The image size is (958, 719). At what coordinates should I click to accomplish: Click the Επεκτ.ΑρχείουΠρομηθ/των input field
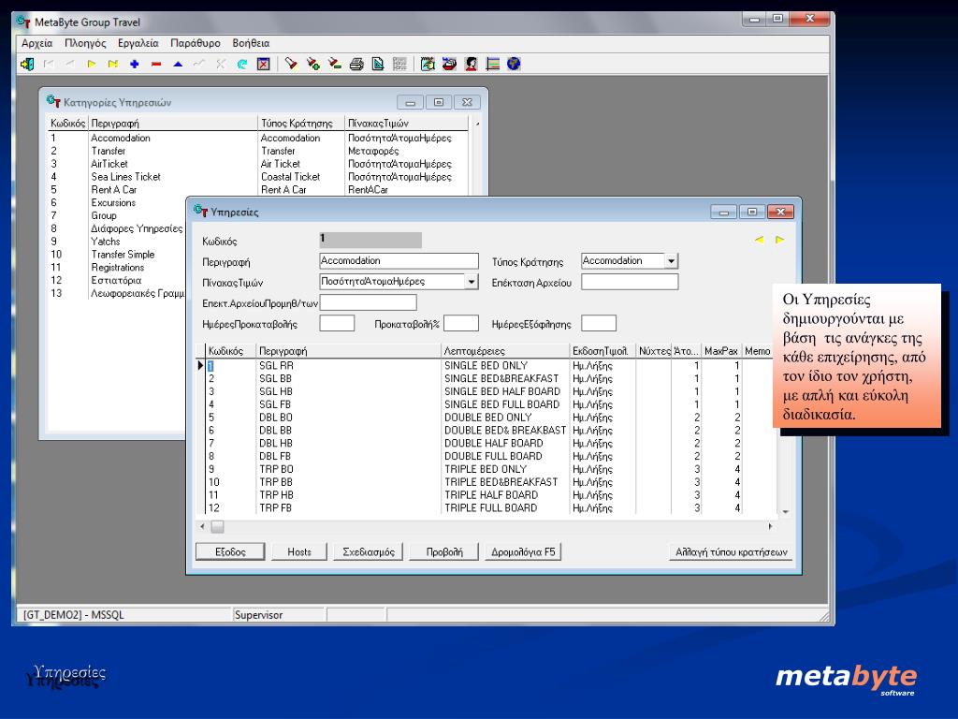click(368, 302)
